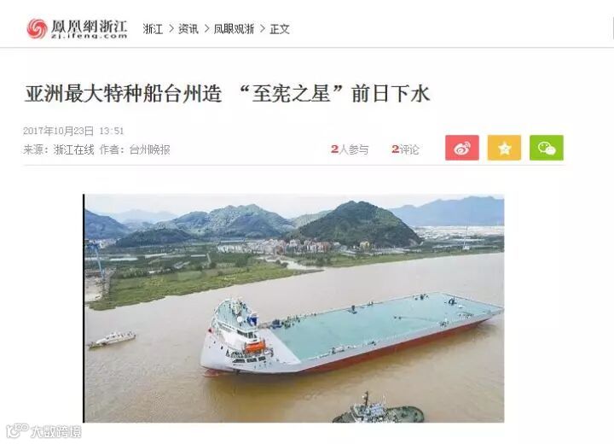Share via the green WeChat button
The width and height of the screenshot is (614, 444).
coord(547,148)
